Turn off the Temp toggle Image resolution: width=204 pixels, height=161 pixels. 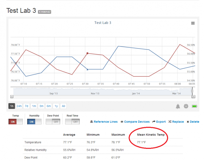coord(15,121)
